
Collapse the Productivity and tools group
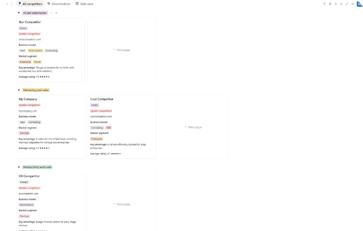19,167
